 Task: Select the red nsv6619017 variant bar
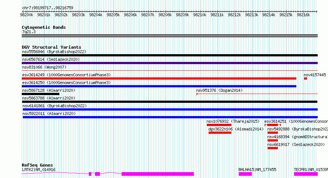(273, 148)
